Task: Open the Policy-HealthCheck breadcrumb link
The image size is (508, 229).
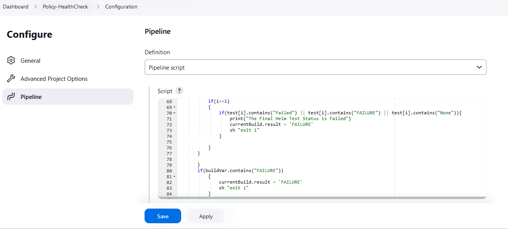Action: (65, 6)
